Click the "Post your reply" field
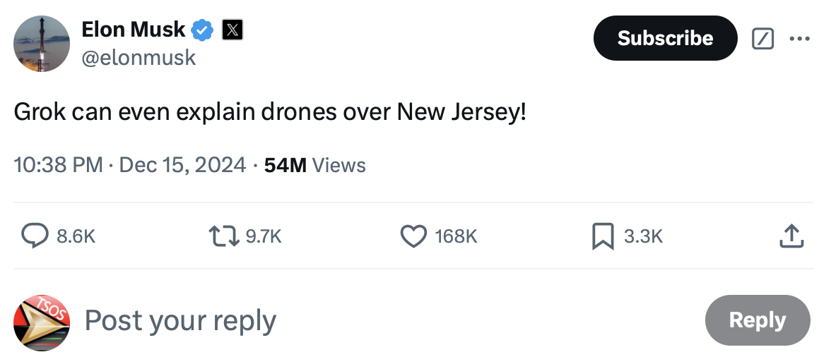831x364 pixels. (x=180, y=320)
